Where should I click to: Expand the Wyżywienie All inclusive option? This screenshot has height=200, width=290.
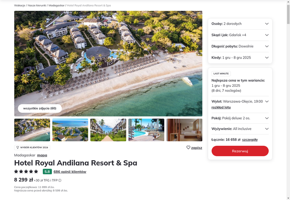pyautogui.click(x=240, y=129)
